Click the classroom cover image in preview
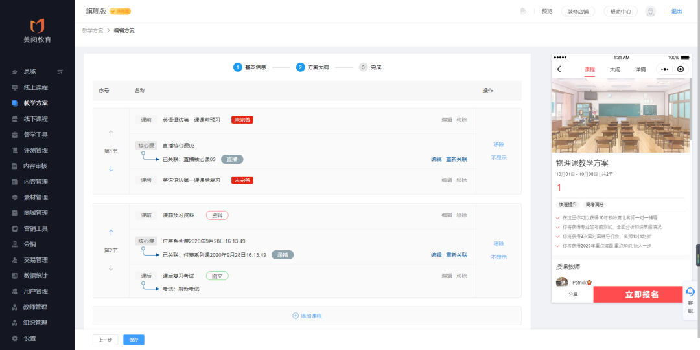700x350 pixels. (x=620, y=115)
